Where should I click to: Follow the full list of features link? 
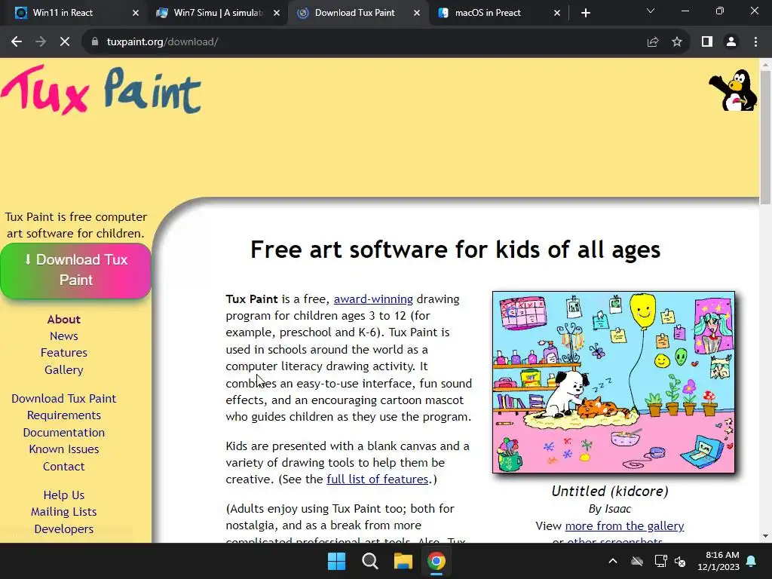(x=378, y=479)
